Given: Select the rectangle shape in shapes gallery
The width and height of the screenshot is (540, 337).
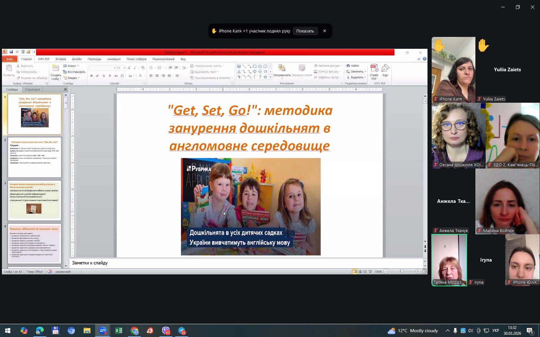Looking at the screenshot, I should pyautogui.click(x=255, y=66).
